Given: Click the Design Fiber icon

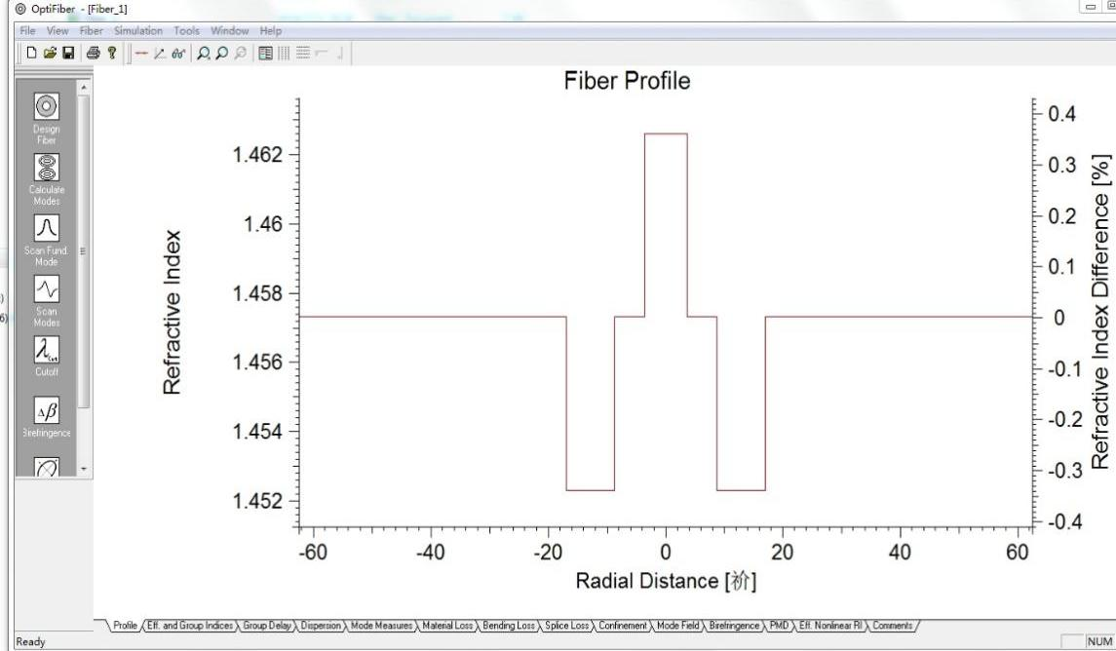Looking at the screenshot, I should coord(47,108).
